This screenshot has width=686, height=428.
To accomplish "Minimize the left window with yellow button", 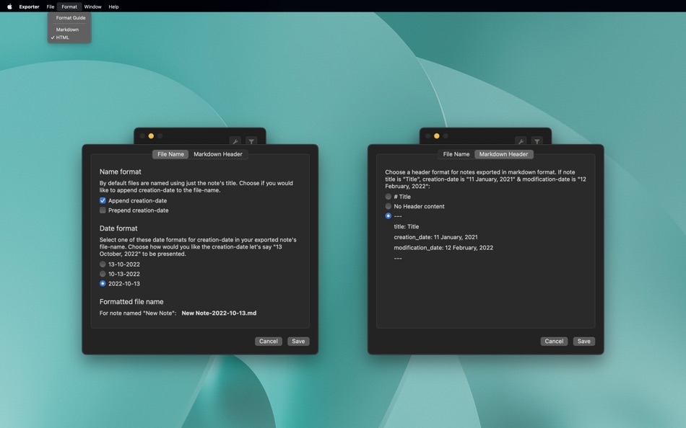I will [151, 136].
